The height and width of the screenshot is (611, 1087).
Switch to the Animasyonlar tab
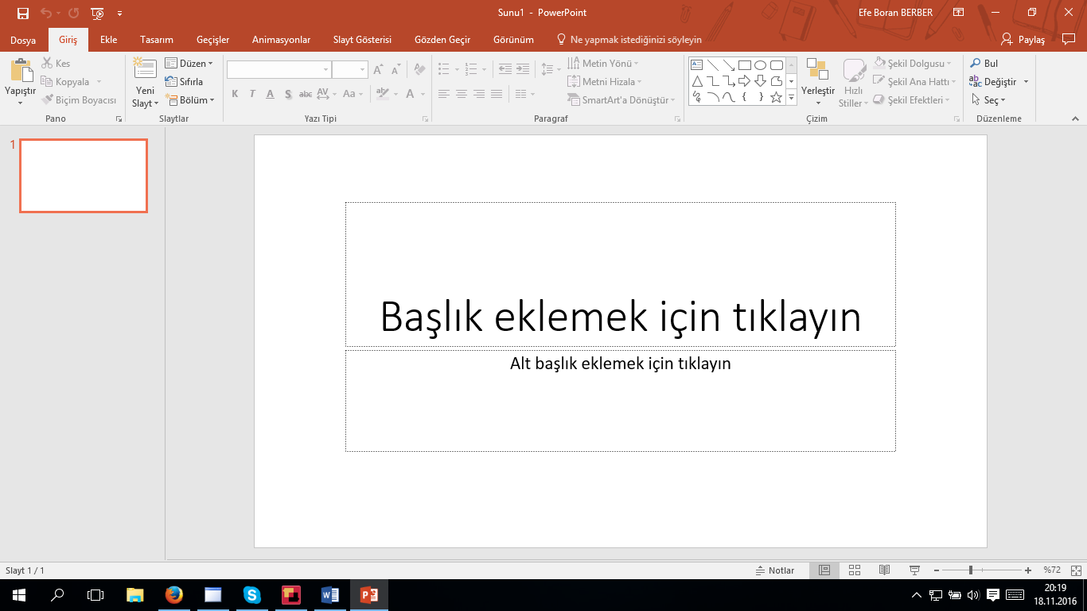[281, 40]
